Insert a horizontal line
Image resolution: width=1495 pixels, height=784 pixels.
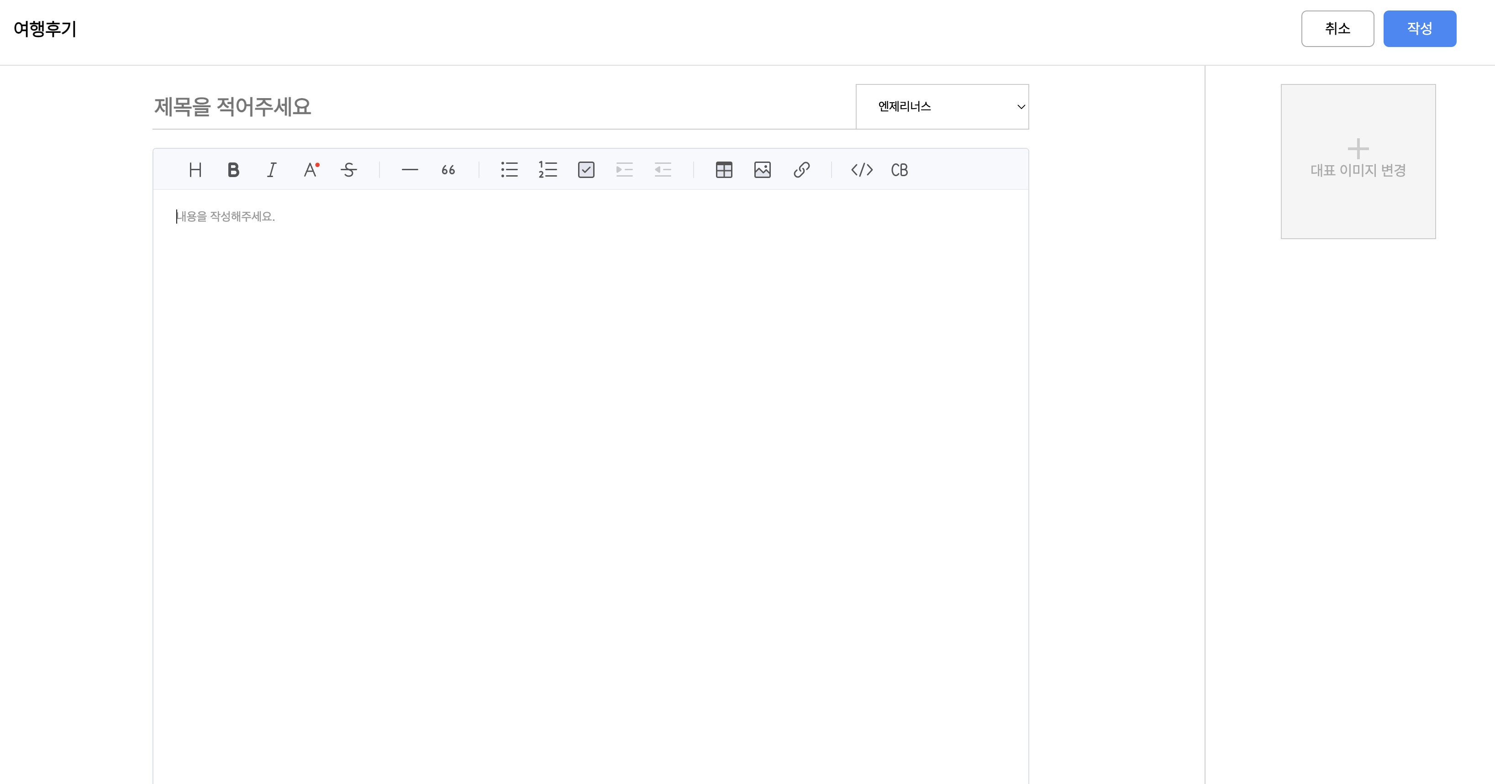click(410, 170)
